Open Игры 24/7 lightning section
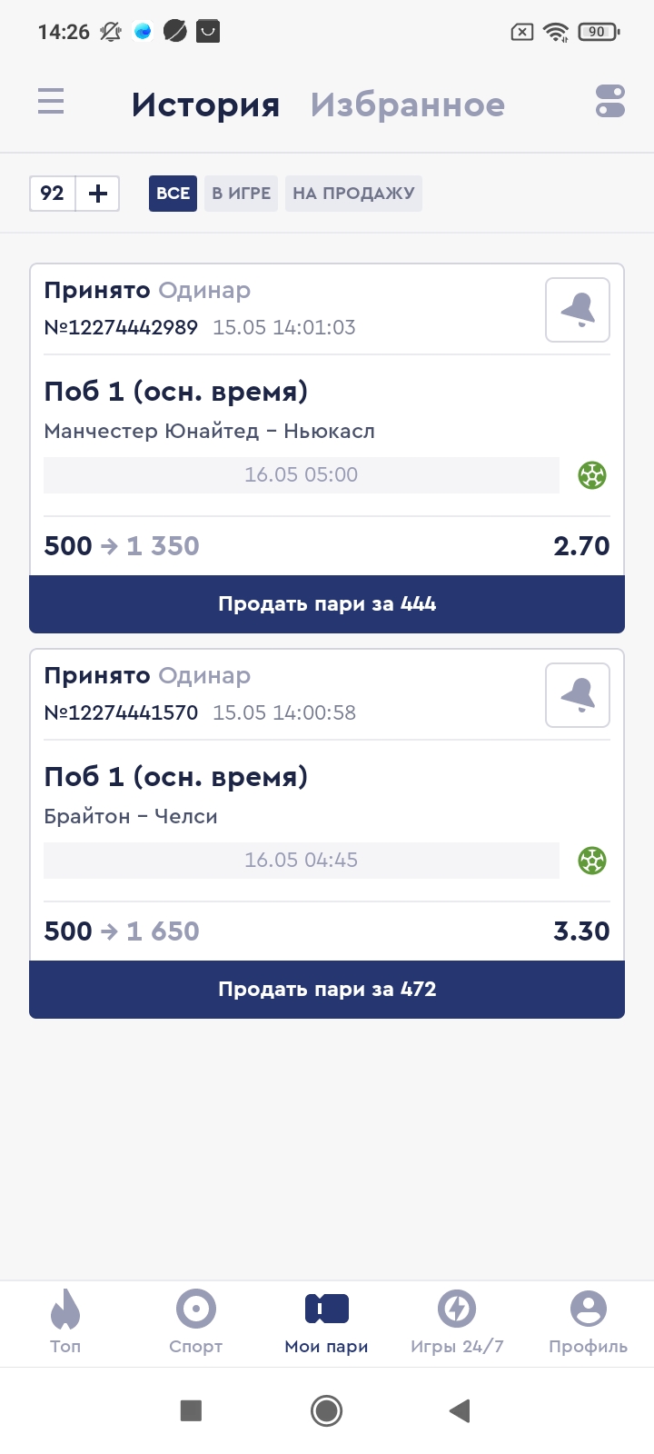Image resolution: width=654 pixels, height=1454 pixels. 457,1322
